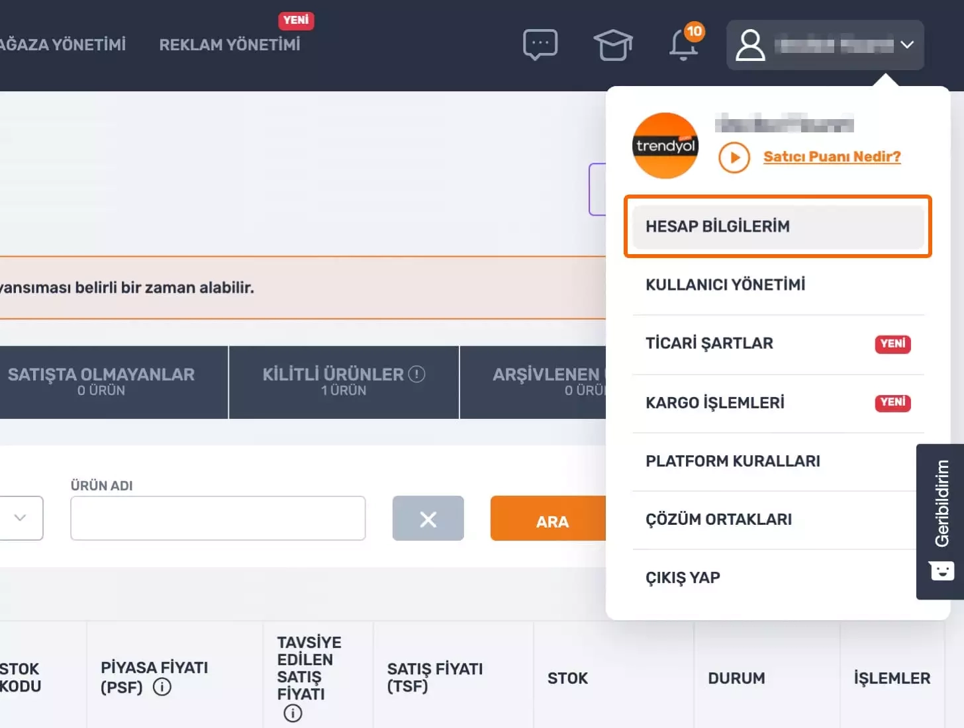The width and height of the screenshot is (964, 728).
Task: Select Hesap Bilgilerim from the menu
Action: tap(777, 226)
